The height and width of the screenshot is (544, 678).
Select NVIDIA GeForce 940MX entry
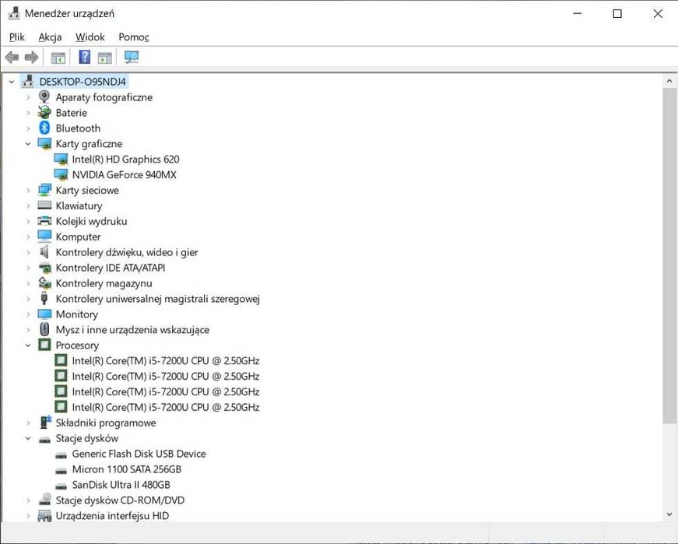(x=124, y=174)
